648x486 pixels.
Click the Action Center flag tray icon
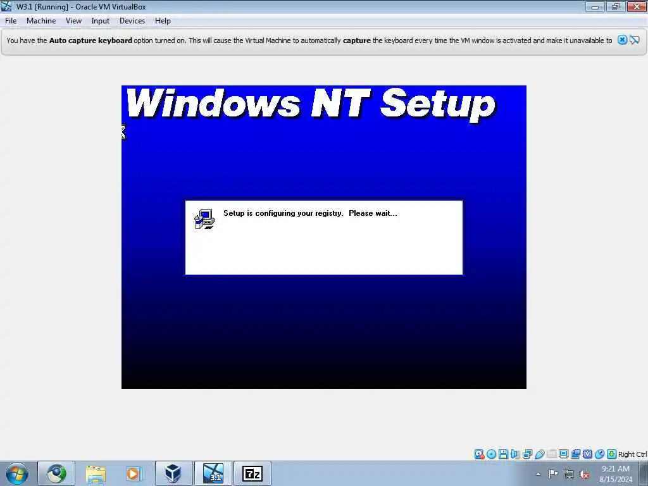coord(553,474)
